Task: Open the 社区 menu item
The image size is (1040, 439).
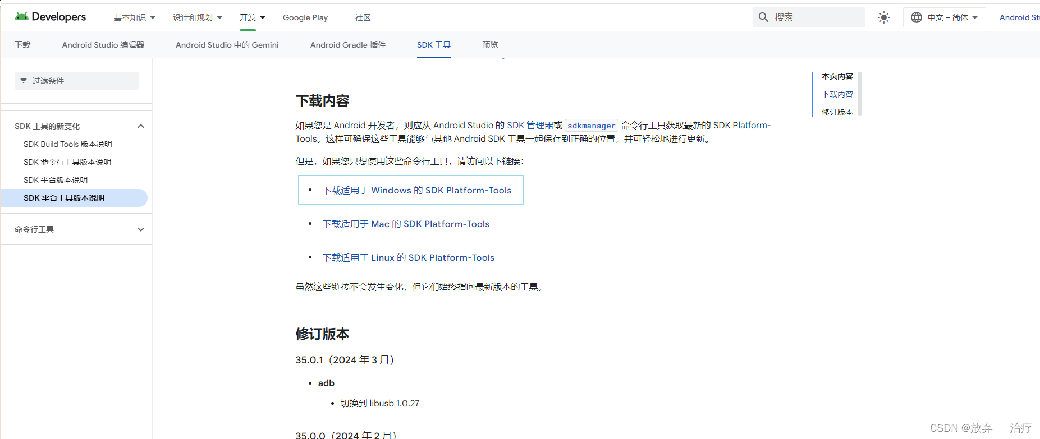Action: [363, 17]
